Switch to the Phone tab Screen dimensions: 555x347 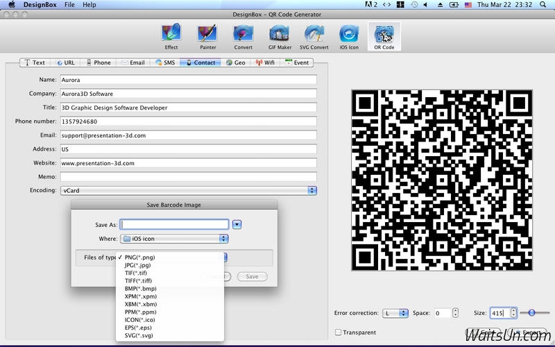[x=99, y=62]
